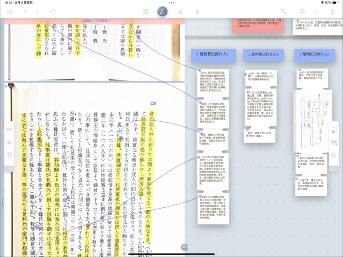Open the p131 足利氏是源氏 note card
The width and height of the screenshot is (343, 257).
pos(313,78)
